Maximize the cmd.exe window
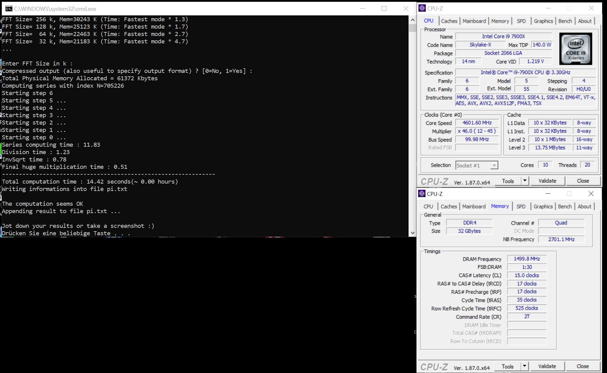Viewport: 607px width, 373px height. 384,9
